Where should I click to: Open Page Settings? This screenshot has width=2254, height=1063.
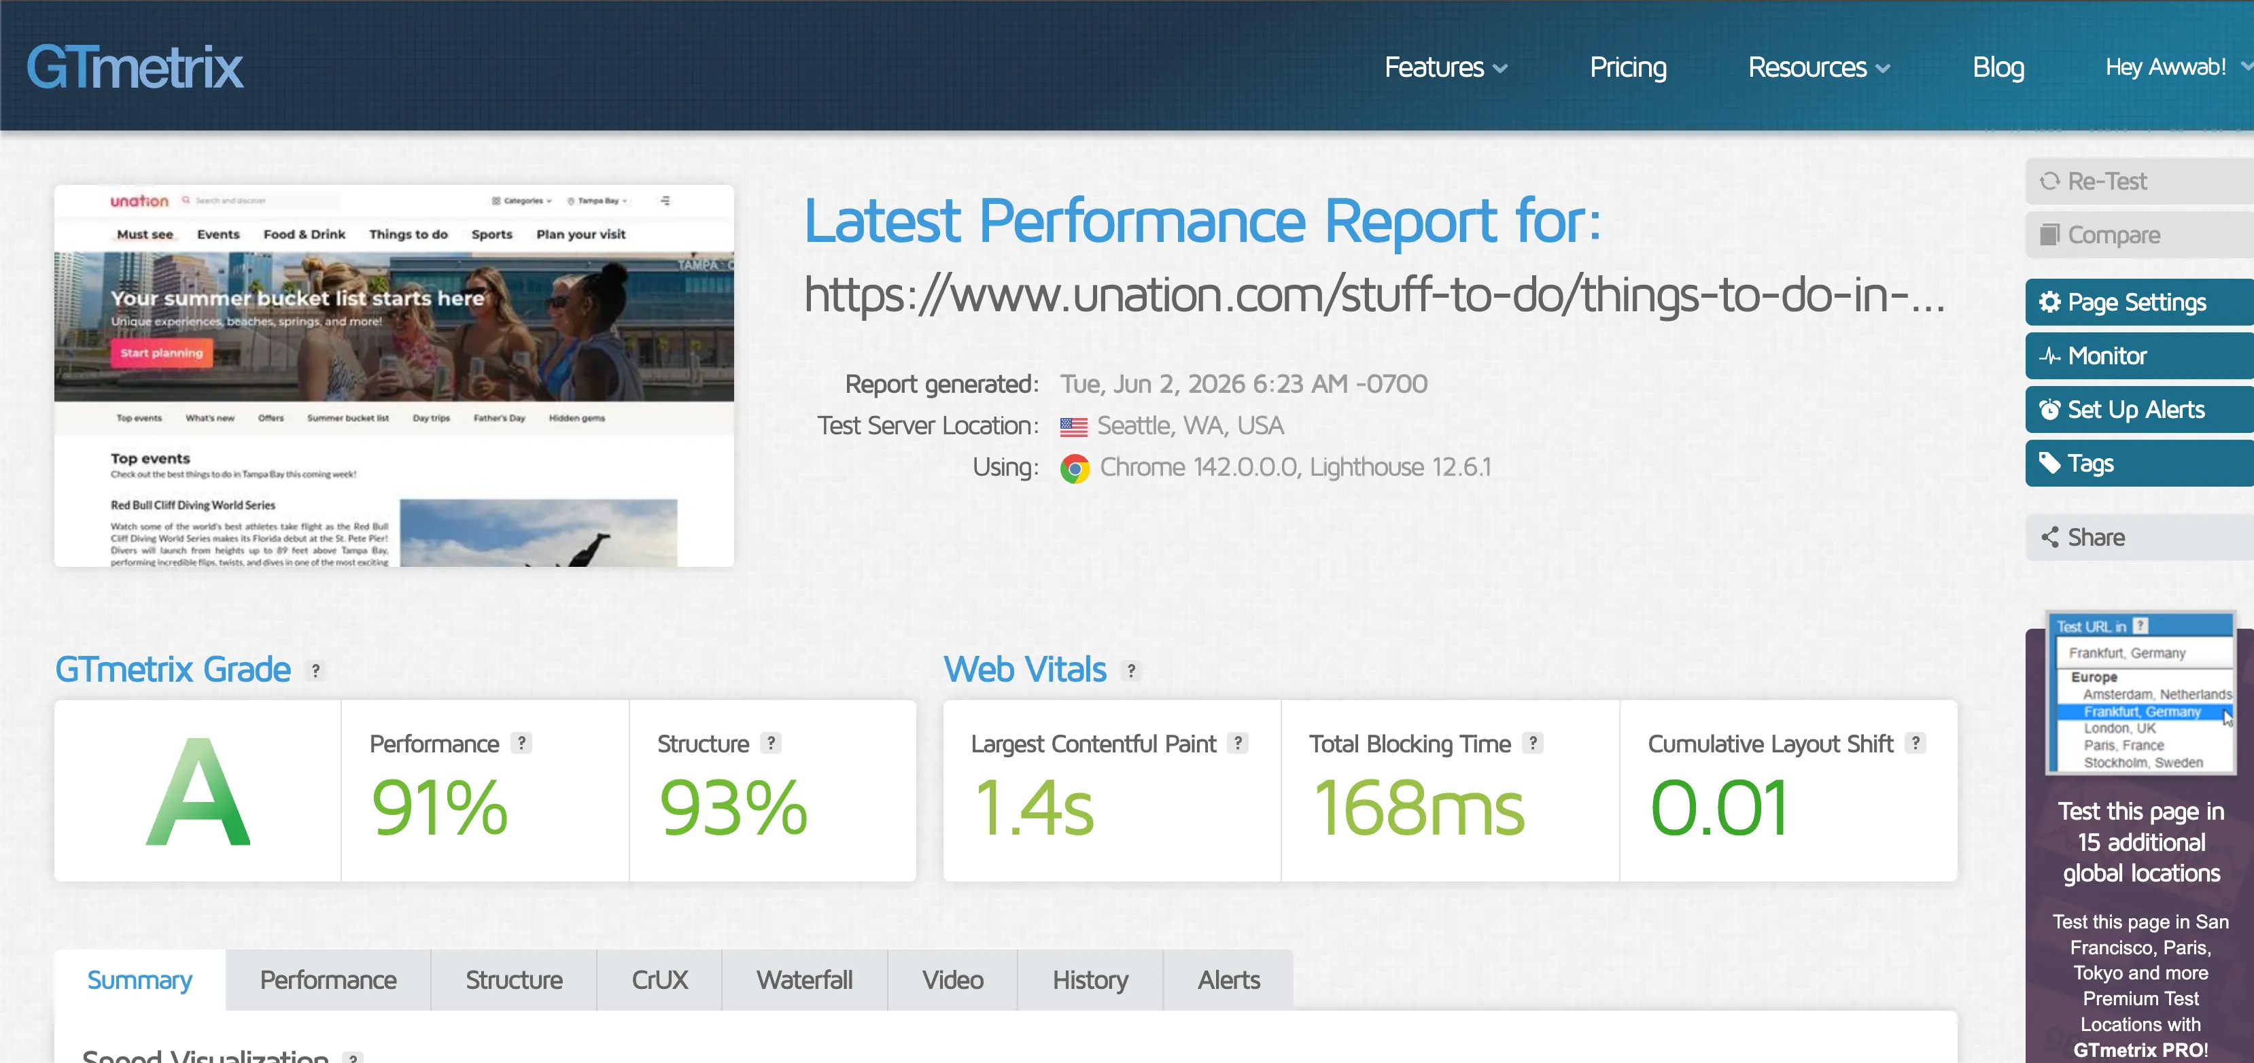[x=2139, y=302]
